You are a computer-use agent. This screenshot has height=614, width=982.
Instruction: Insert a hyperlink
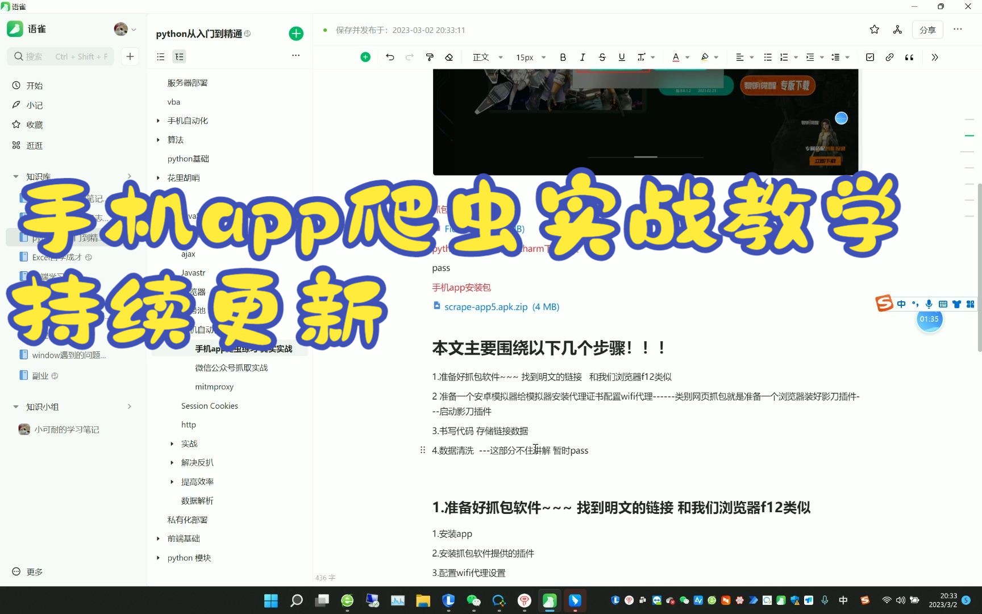point(890,57)
